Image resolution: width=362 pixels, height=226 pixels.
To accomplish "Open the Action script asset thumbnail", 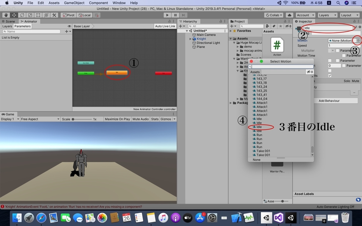I will point(277,45).
